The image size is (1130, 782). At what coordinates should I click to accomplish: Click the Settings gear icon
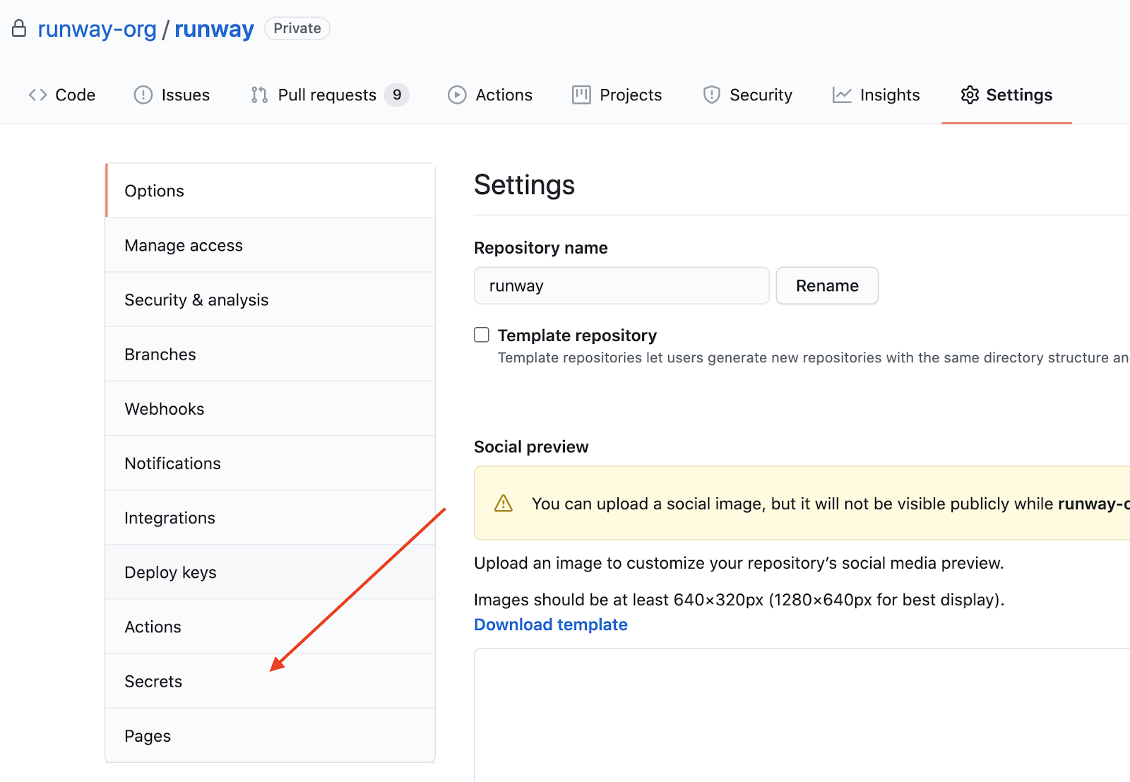tap(970, 94)
